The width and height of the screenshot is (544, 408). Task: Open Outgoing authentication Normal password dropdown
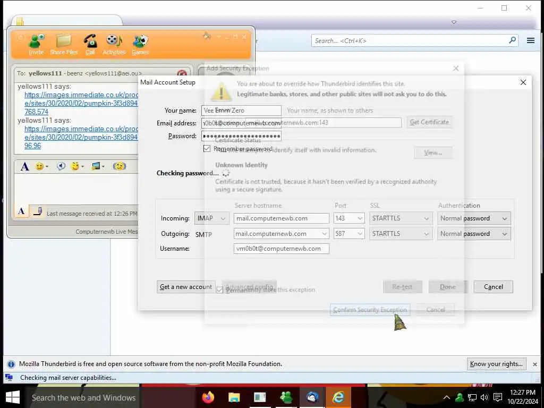point(474,234)
